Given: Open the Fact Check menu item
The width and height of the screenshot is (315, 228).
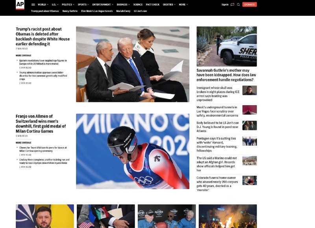Looking at the screenshot, I should (x=152, y=5).
